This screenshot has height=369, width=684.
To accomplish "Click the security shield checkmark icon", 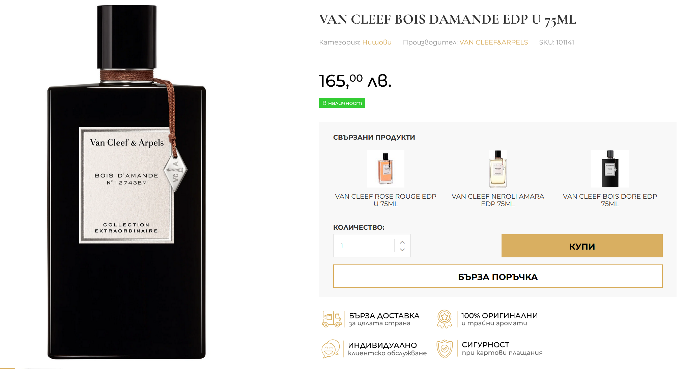I will coord(445,349).
